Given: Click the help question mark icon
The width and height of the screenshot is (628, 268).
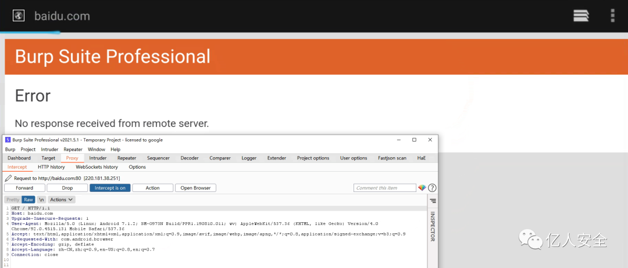Looking at the screenshot, I should pyautogui.click(x=431, y=188).
